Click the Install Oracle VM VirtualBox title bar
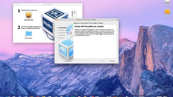The image size is (173, 97). coord(86,20)
